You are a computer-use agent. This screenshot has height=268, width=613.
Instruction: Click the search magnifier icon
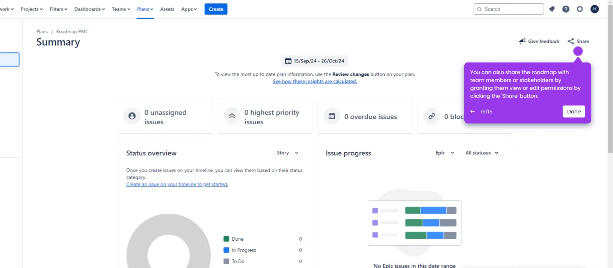(479, 9)
